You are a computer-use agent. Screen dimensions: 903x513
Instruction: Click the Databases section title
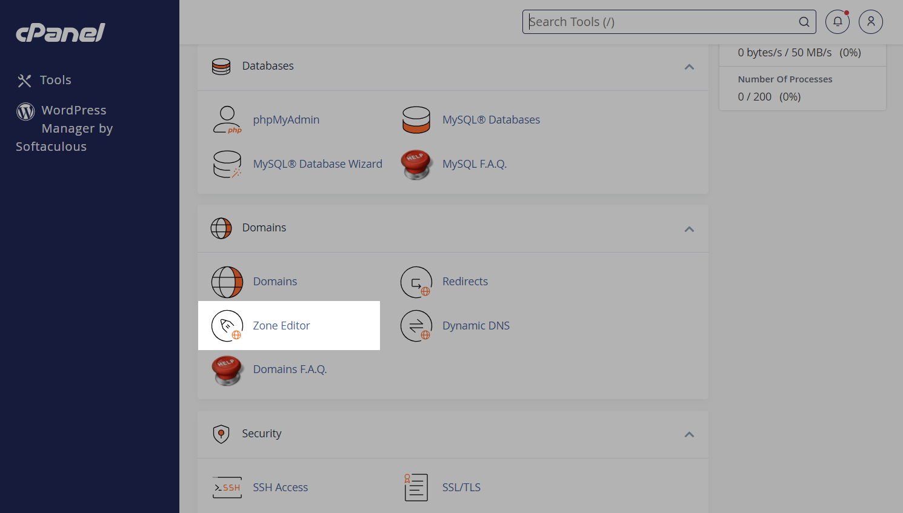click(x=268, y=65)
